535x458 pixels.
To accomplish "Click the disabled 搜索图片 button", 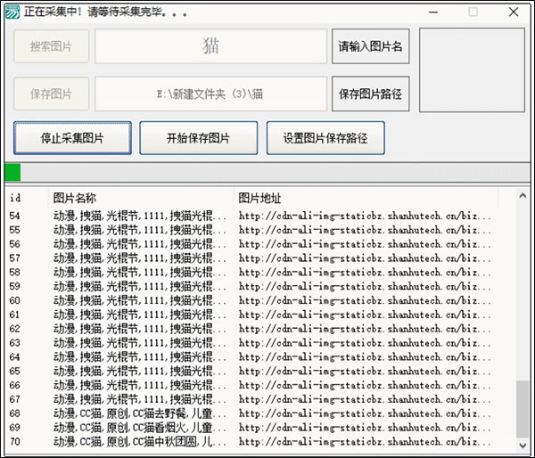I will click(x=51, y=46).
